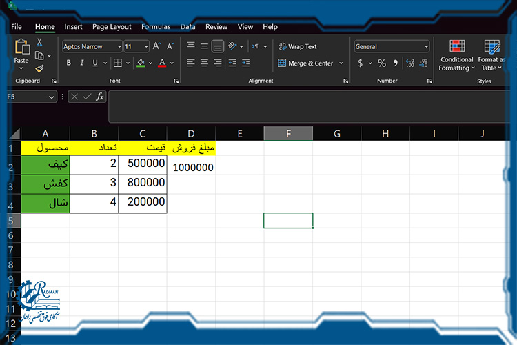Click the Insert Function fx button
The image size is (517, 345).
[x=99, y=97]
